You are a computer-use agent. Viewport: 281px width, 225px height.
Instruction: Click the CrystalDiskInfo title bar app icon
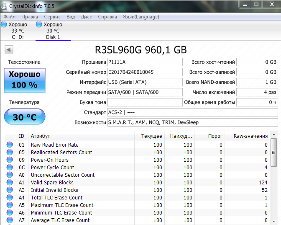[x=4, y=6]
